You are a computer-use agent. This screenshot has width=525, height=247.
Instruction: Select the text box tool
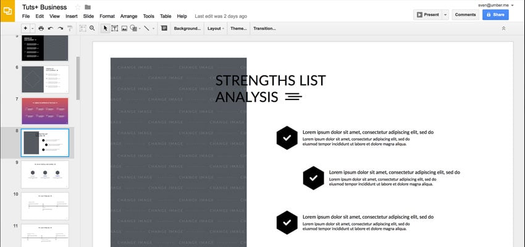114,28
